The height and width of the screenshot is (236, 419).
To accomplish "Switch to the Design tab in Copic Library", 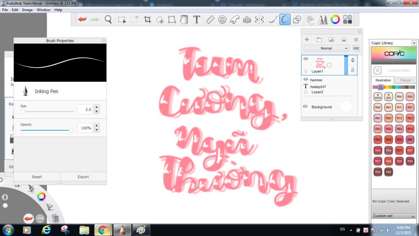I will click(x=405, y=80).
